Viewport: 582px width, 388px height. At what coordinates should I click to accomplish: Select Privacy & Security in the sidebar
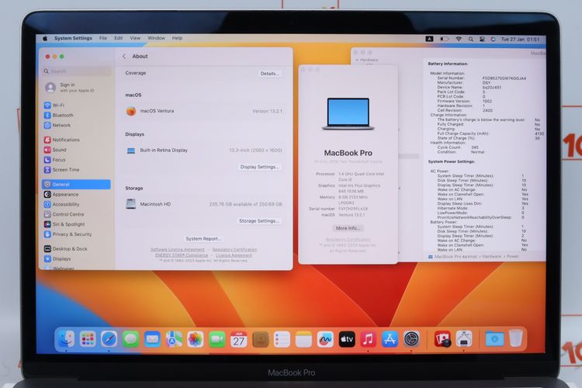(x=77, y=234)
